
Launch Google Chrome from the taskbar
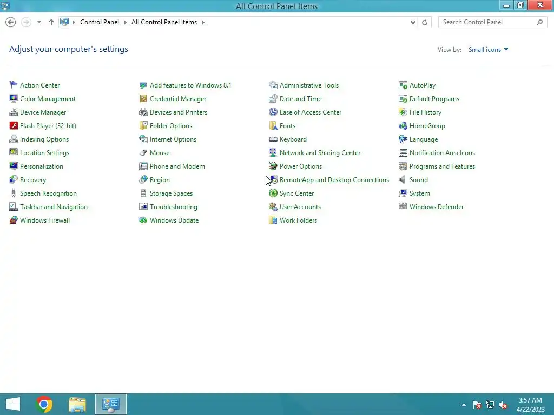click(44, 404)
